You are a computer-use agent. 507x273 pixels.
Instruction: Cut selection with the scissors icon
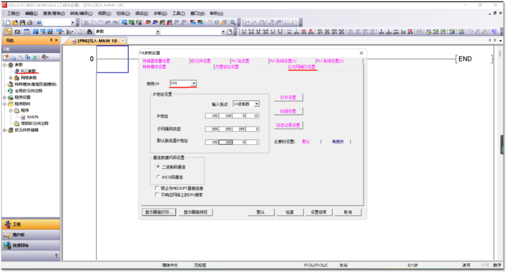coord(87,23)
